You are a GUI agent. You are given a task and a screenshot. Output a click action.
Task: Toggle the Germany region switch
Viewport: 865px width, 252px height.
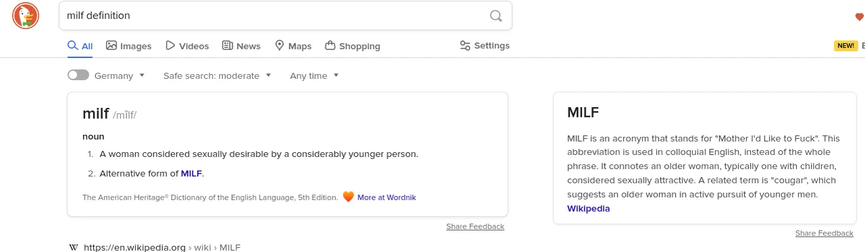(78, 75)
